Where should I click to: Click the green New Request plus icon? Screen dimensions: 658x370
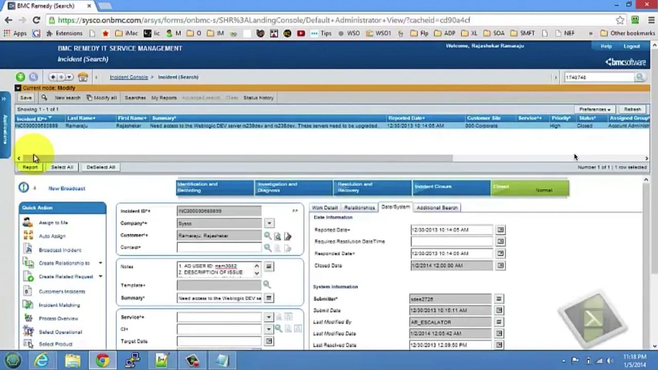(x=20, y=77)
